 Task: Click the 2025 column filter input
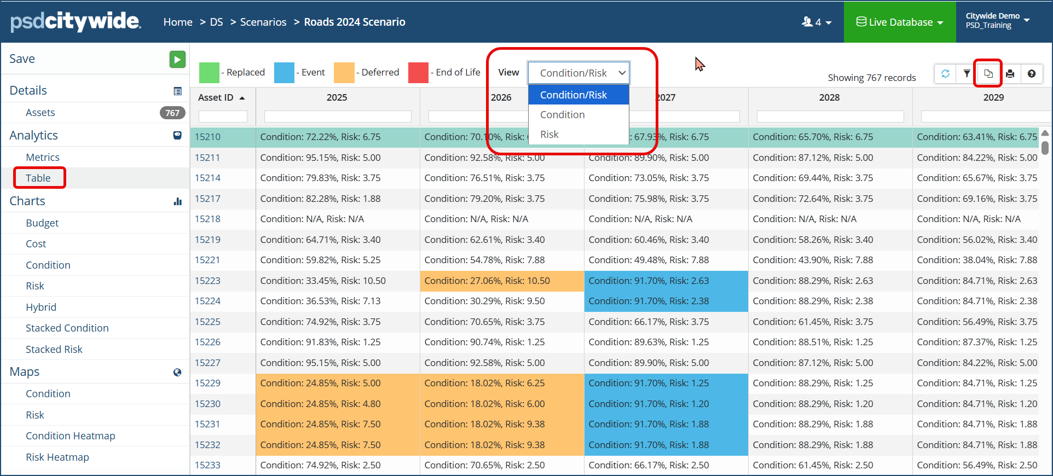point(337,117)
